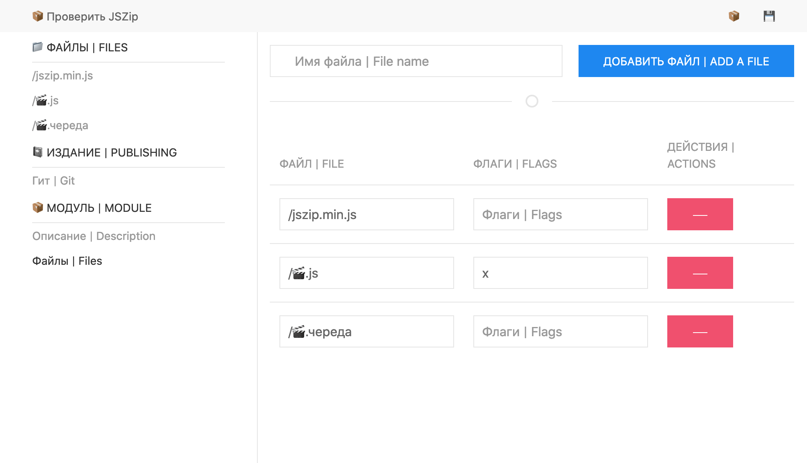Open /jszip.min.js in sidebar file list
Image resolution: width=807 pixels, height=463 pixels.
63,75
